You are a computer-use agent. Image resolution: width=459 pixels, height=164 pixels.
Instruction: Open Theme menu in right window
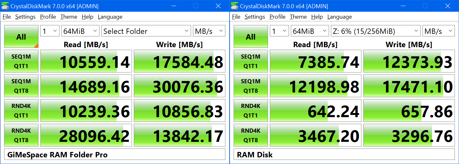click(298, 17)
